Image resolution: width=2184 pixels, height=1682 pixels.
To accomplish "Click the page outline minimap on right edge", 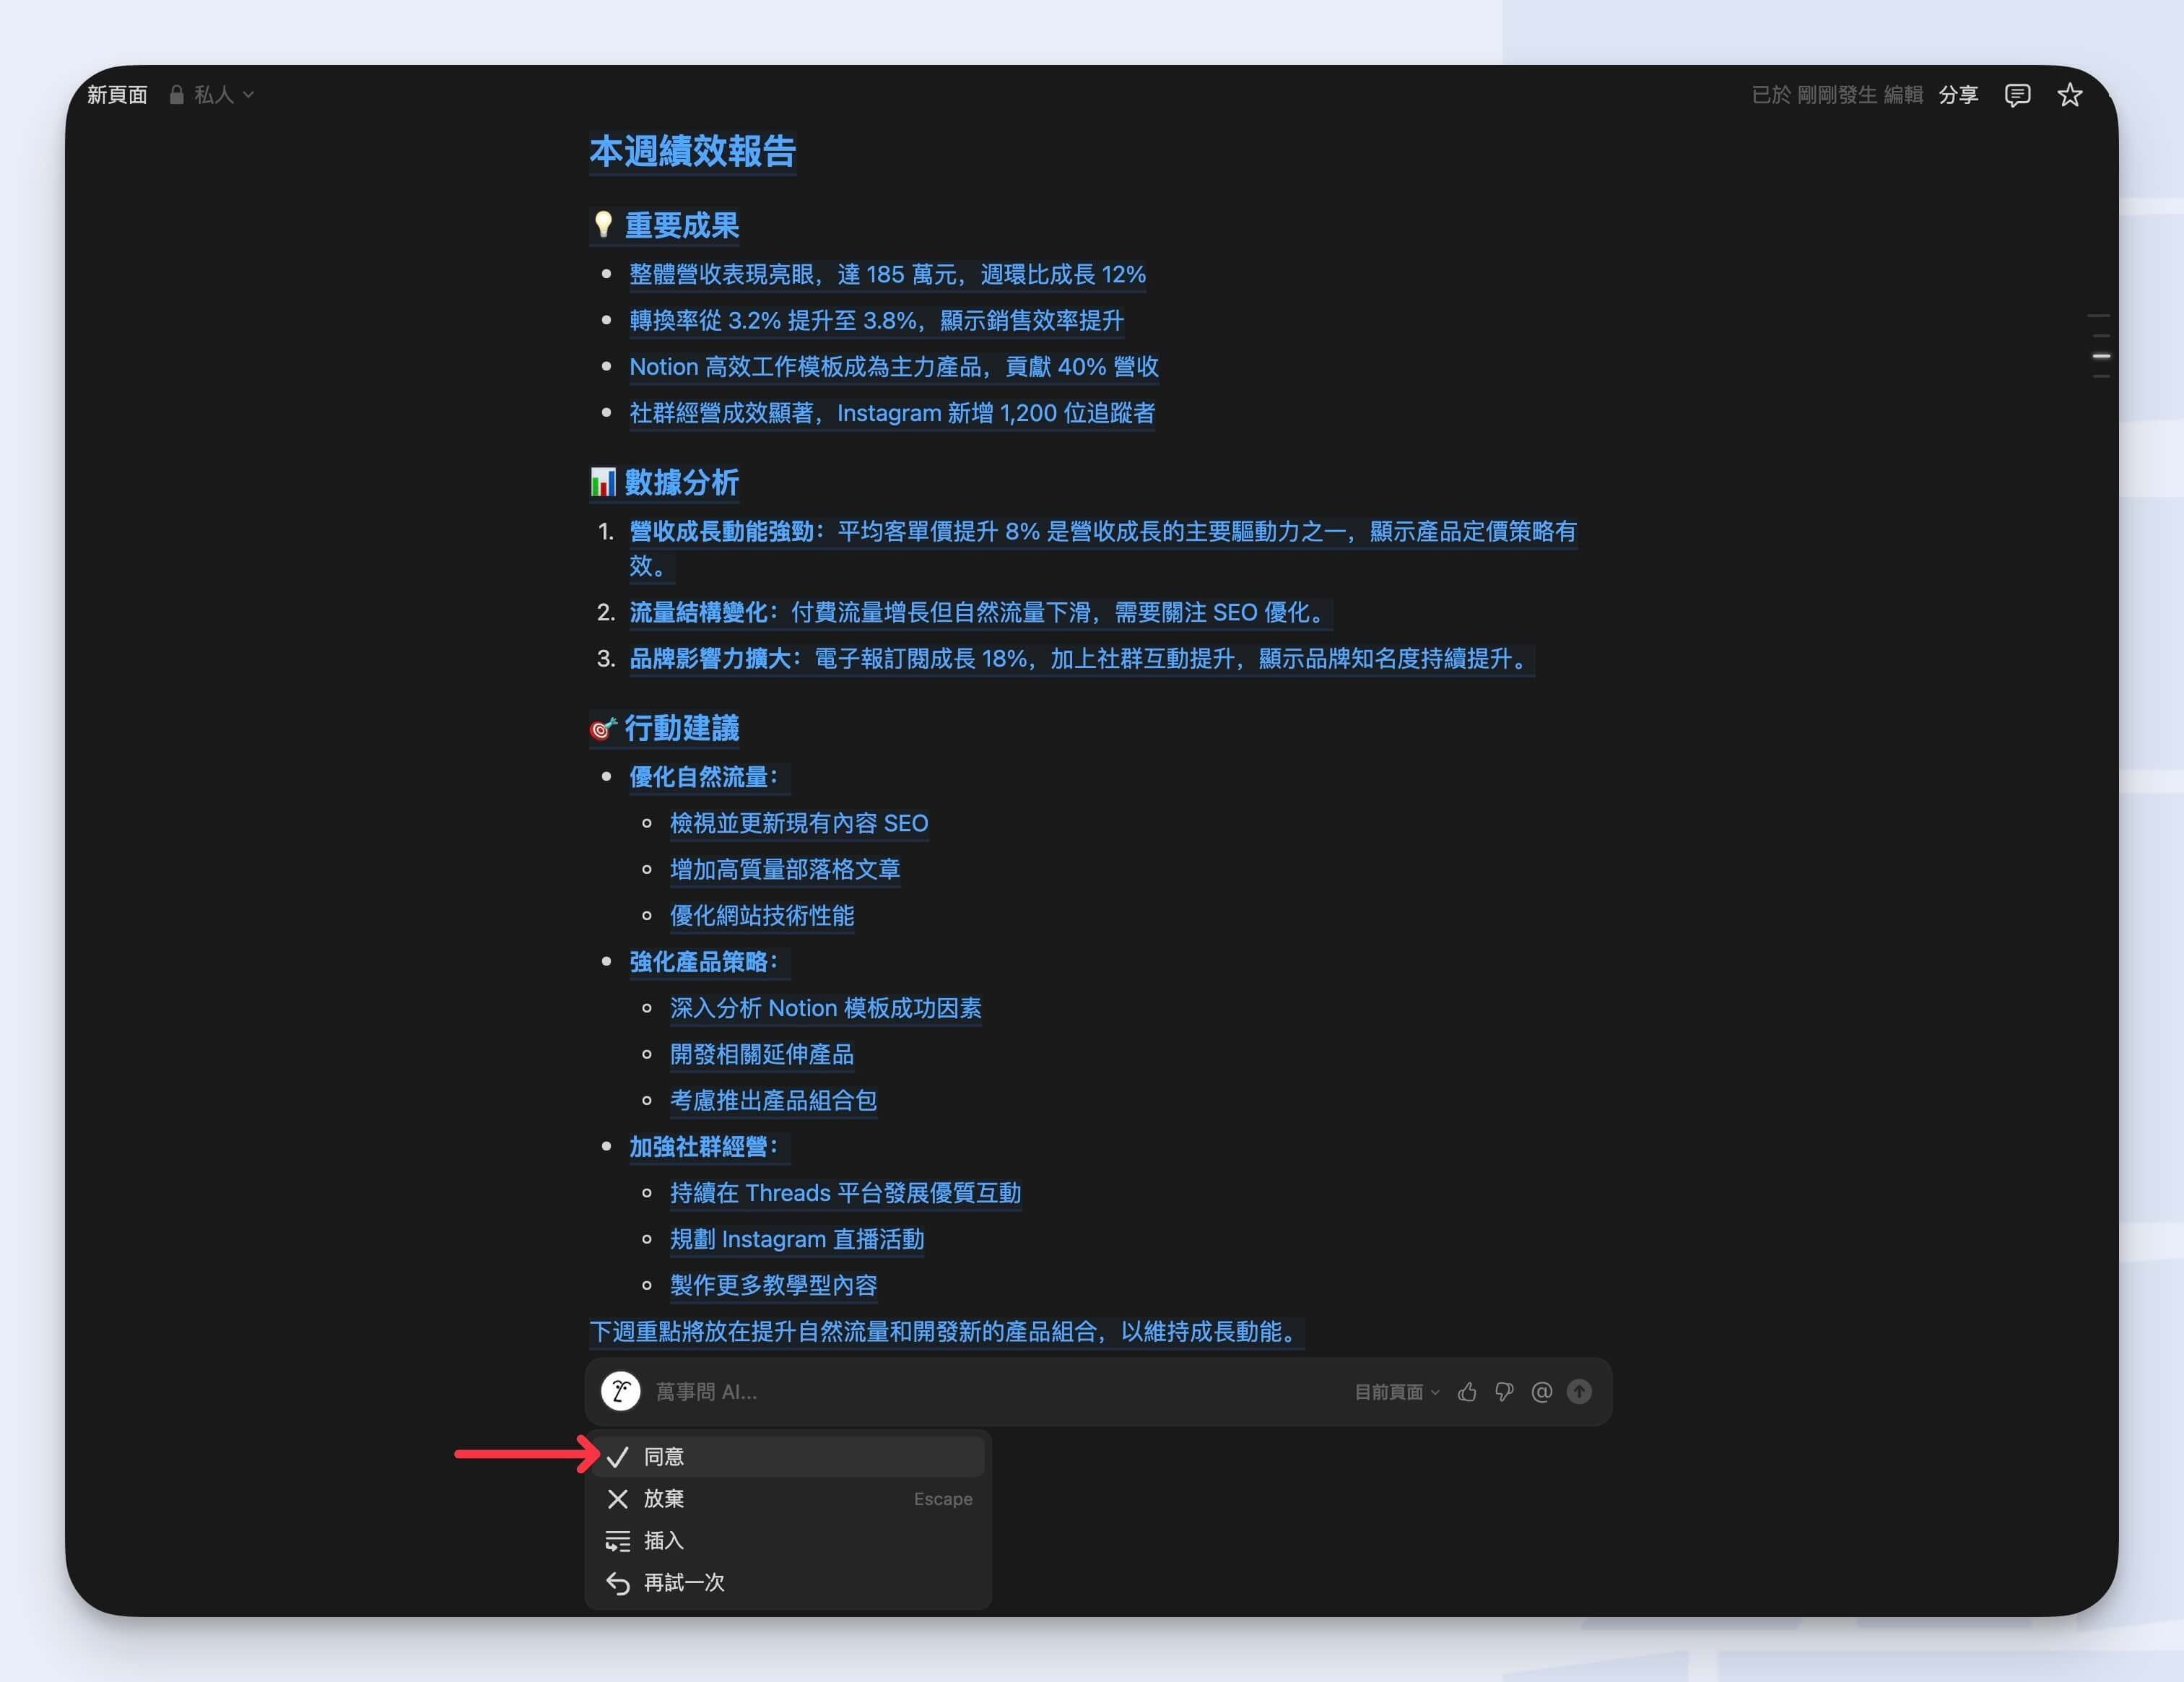I will [2101, 346].
